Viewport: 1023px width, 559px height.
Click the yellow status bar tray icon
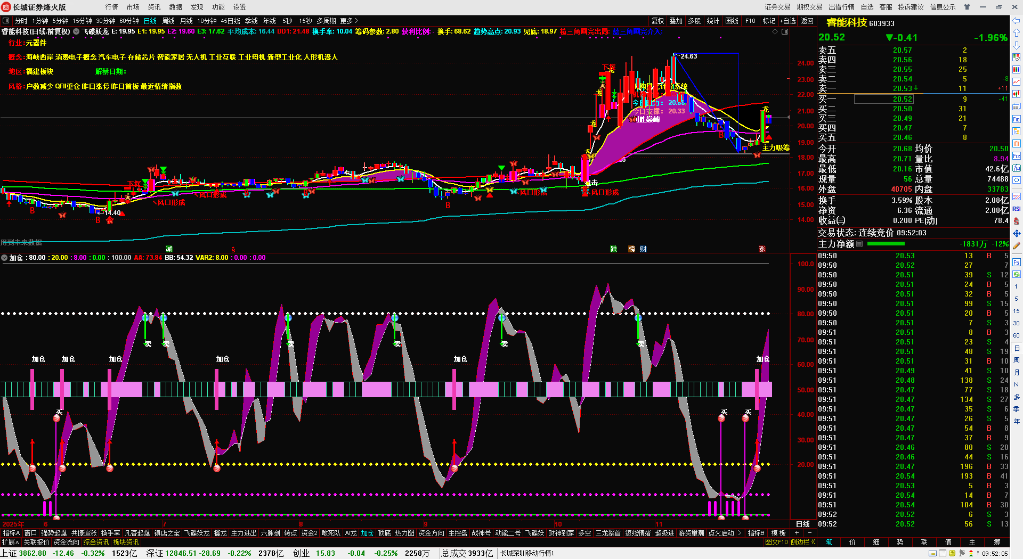click(952, 554)
